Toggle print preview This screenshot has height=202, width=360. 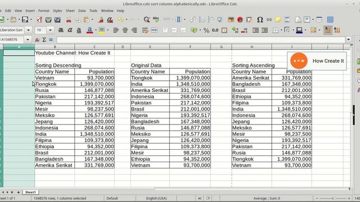coord(57,20)
